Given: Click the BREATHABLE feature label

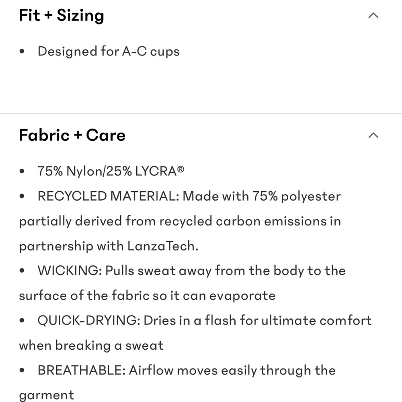Looking at the screenshot, I should pyautogui.click(x=82, y=370).
